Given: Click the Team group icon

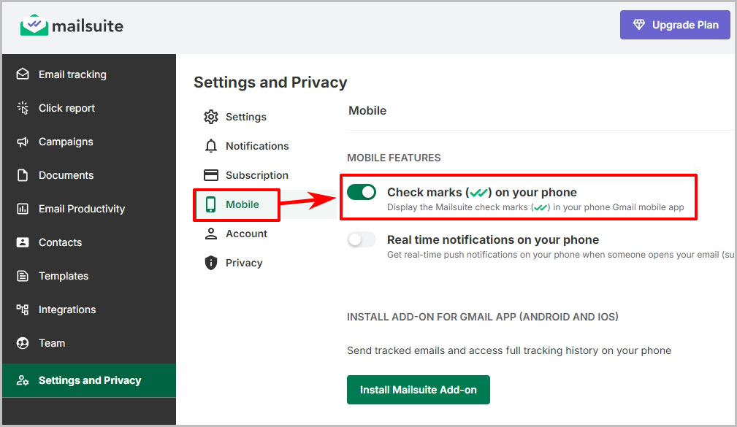Looking at the screenshot, I should (x=23, y=343).
